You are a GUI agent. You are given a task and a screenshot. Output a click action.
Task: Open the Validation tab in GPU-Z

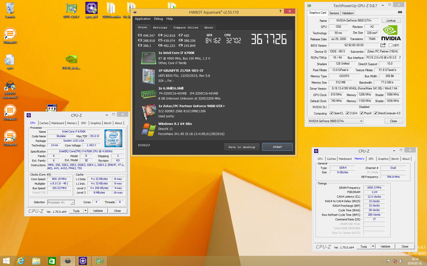pos(348,13)
